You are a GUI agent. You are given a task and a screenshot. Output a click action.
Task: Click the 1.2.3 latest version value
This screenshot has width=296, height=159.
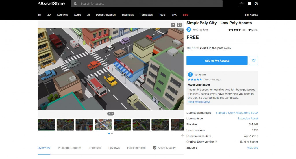(255, 130)
